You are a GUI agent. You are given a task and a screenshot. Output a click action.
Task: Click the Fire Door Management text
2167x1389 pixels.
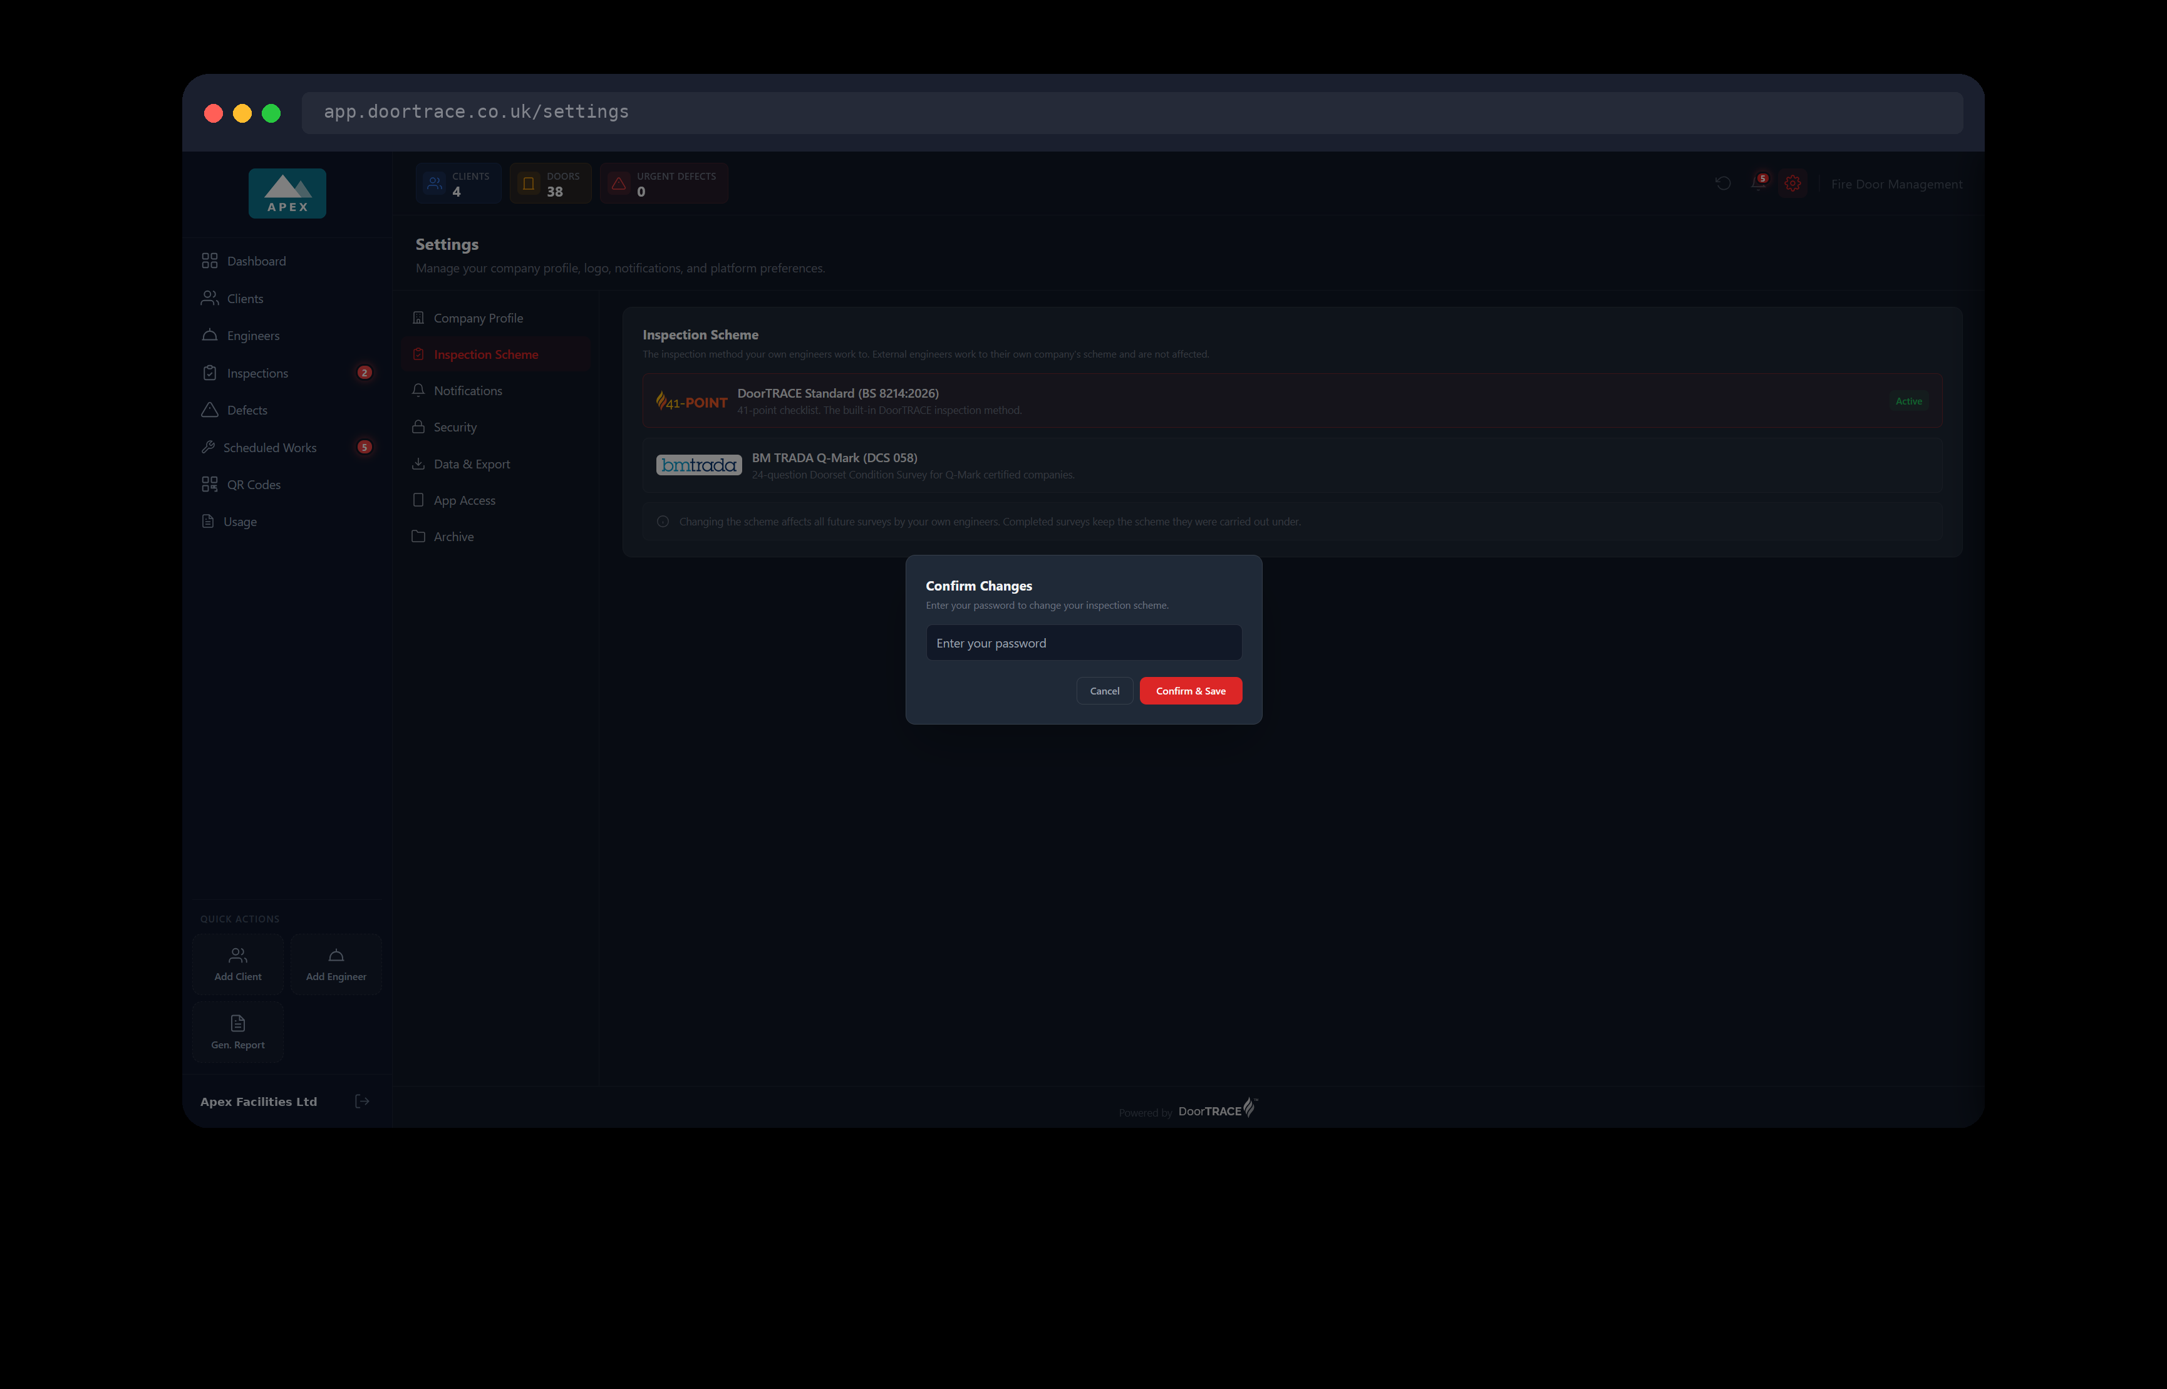(x=1896, y=184)
